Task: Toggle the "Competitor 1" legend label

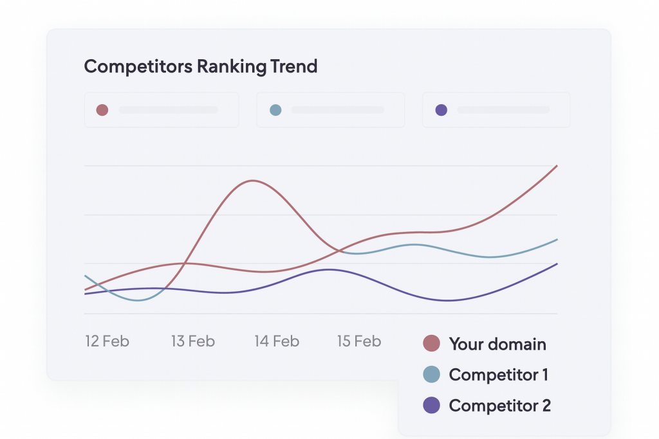Action: (498, 374)
